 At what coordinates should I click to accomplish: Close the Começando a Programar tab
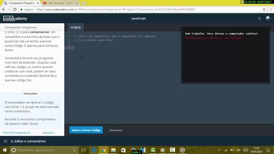point(38,3)
